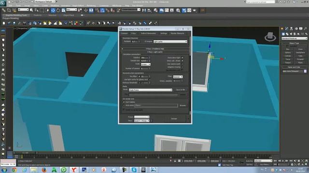Toggle the Don't delete checkbox
Image resolution: width=309 pixels, height=173 pixels.
tap(124, 102)
